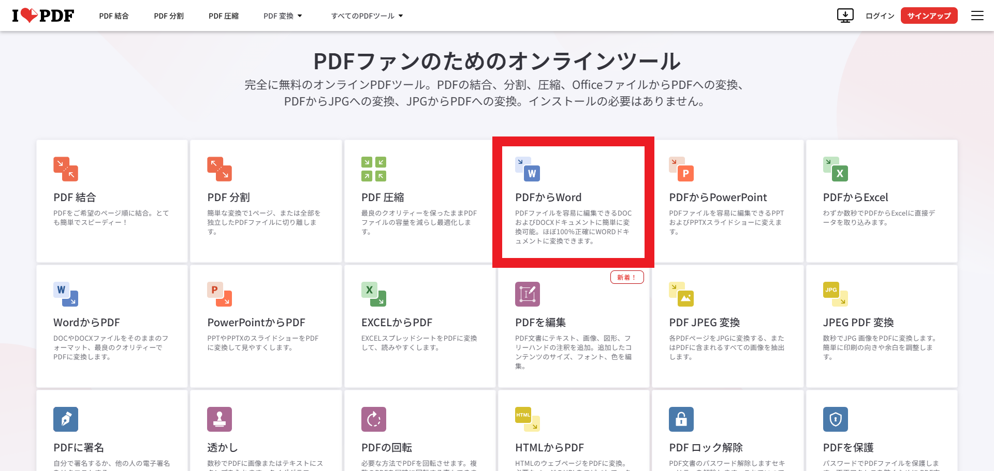Click the iLovePDF logo
Screen dimensions: 994x471
pos(43,16)
